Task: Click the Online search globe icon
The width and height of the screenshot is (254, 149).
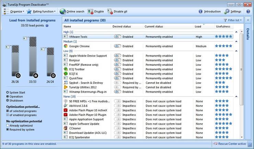Action: coord(62,11)
